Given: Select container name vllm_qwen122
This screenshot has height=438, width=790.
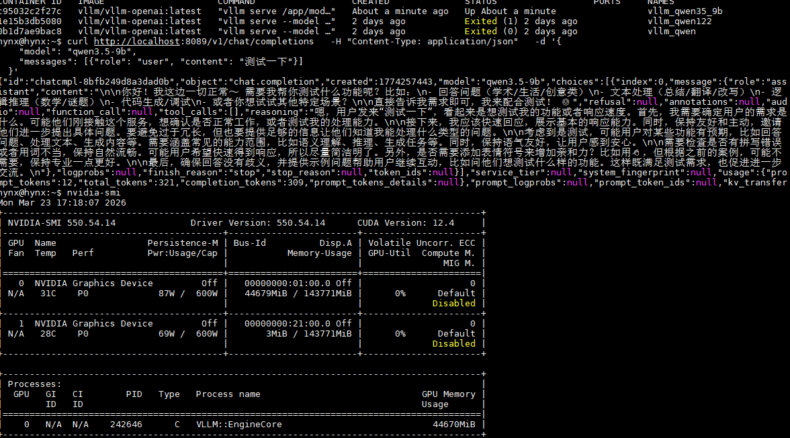Looking at the screenshot, I should coord(680,21).
